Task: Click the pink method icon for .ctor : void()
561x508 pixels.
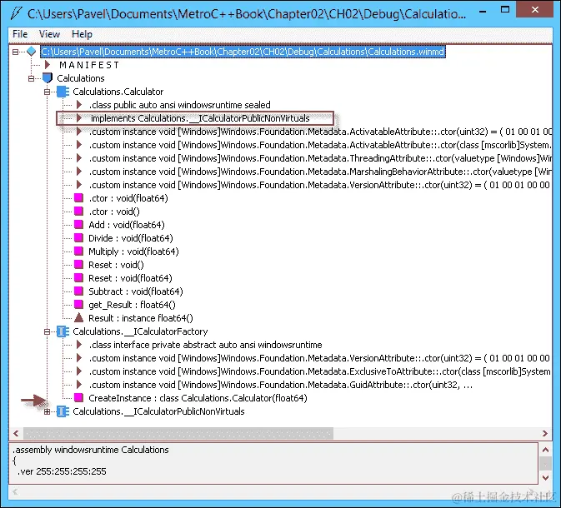Action: pos(78,212)
